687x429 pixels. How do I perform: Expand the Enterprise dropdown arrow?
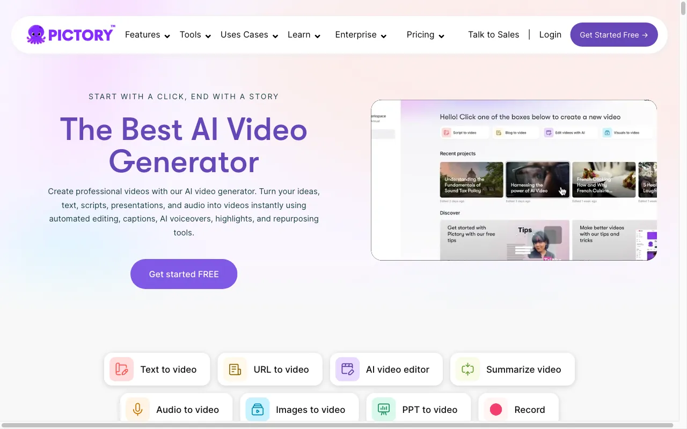[383, 36]
